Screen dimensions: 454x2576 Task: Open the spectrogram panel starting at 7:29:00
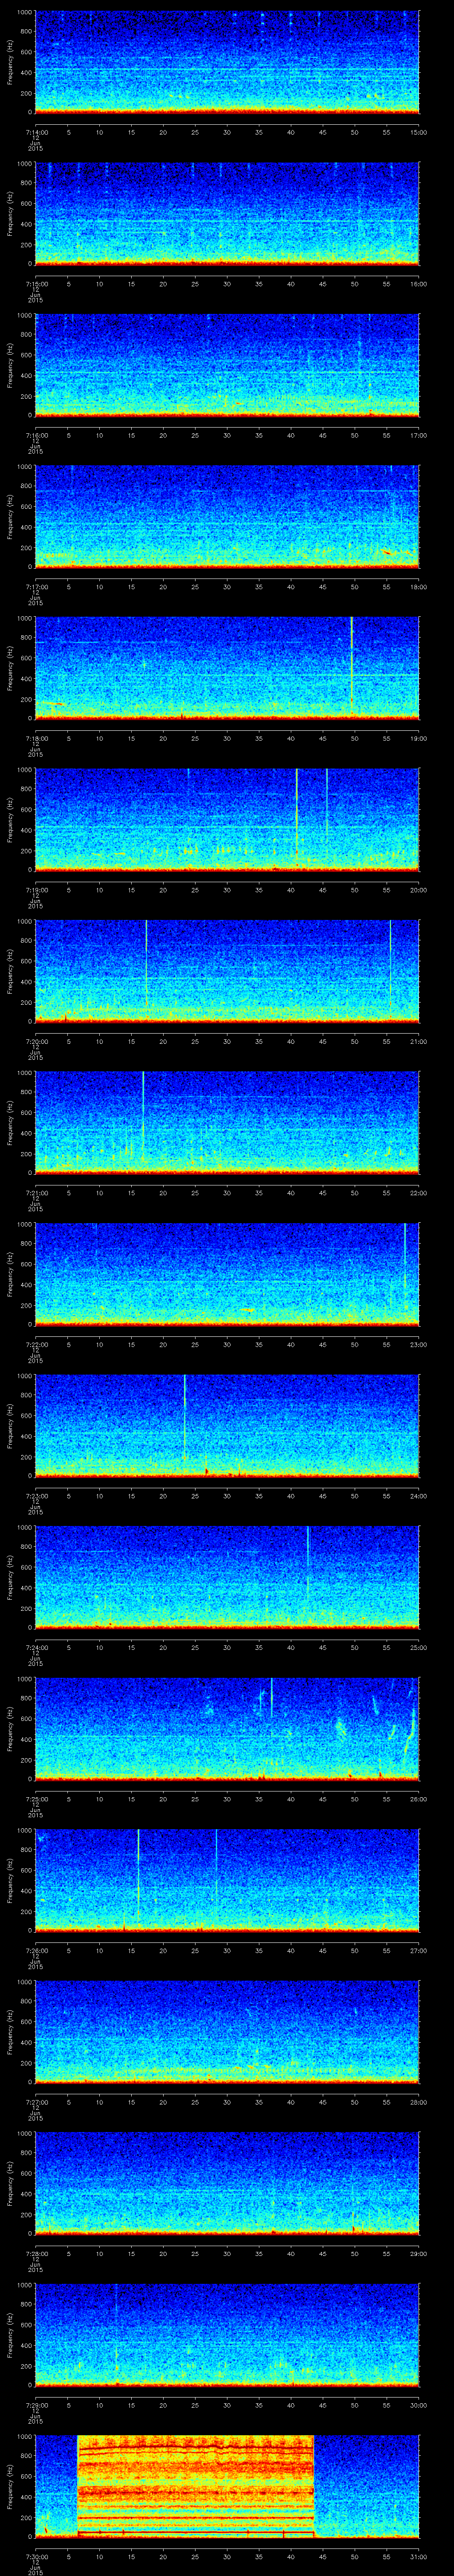(227, 2334)
